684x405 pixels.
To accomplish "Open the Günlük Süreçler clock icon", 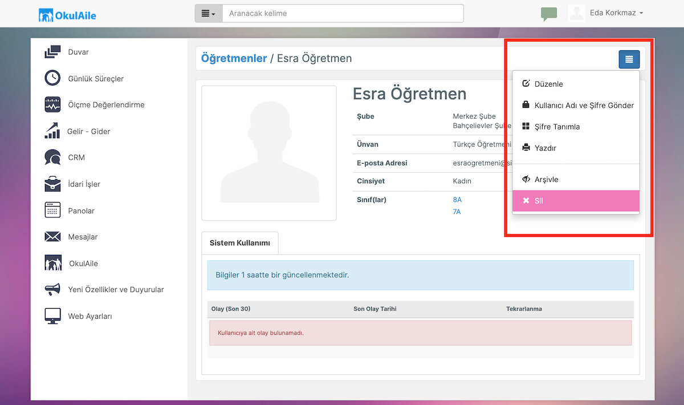I will tap(52, 78).
